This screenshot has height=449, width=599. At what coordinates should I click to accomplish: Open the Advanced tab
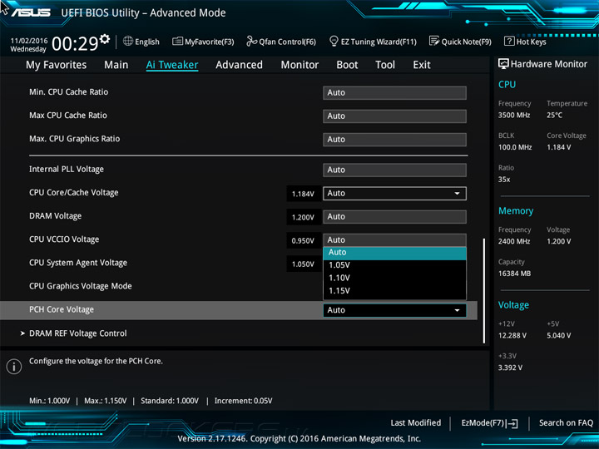(239, 65)
